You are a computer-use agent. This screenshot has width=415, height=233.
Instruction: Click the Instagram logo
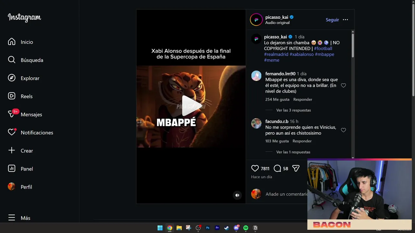[x=24, y=17]
